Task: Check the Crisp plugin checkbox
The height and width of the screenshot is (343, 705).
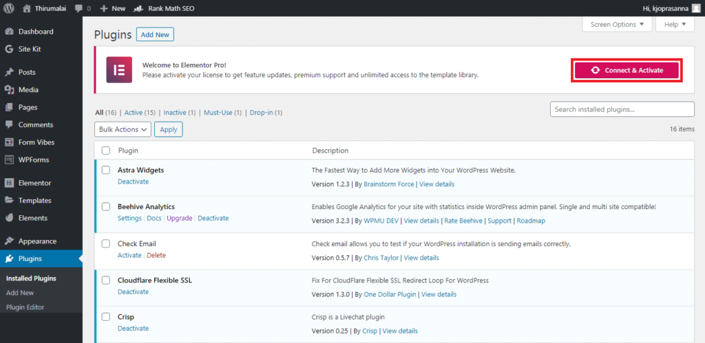Action: (x=105, y=317)
